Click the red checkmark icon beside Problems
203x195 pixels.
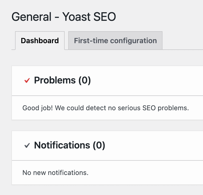pyautogui.click(x=27, y=81)
